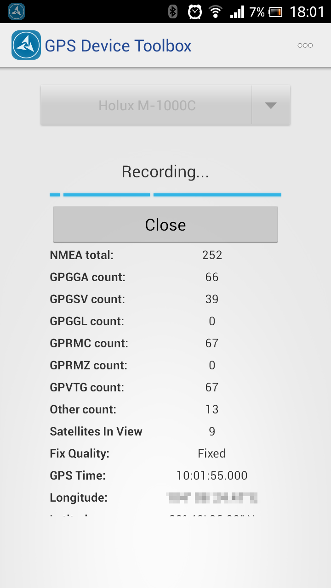Tap the Fix Quality Fixed value
The image size is (331, 588).
(212, 453)
